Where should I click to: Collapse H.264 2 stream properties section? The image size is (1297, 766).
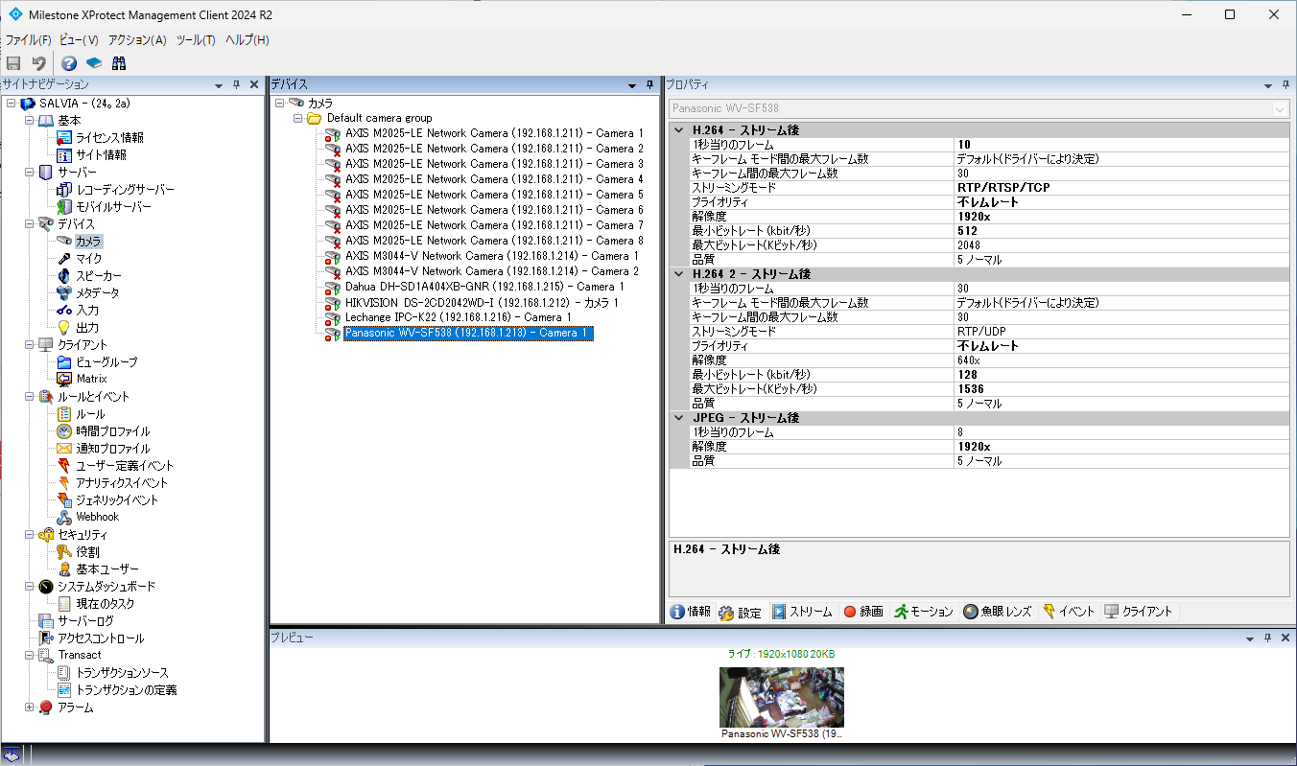[679, 274]
